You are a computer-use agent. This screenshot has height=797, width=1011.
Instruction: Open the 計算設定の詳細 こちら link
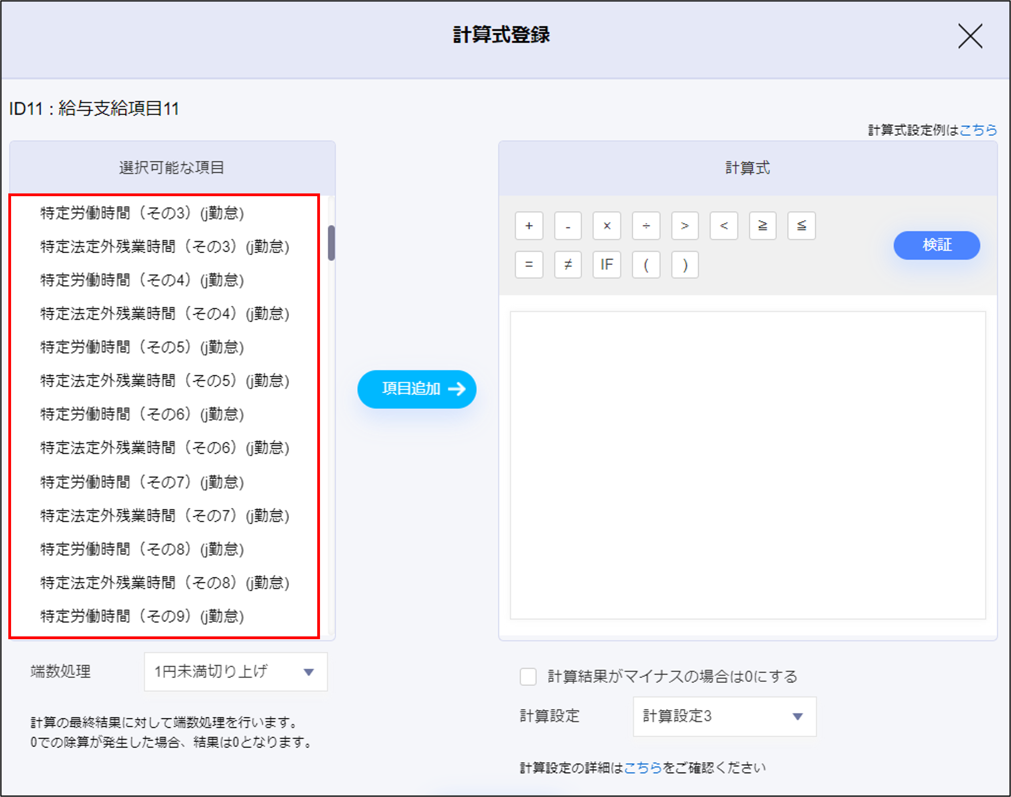(642, 768)
